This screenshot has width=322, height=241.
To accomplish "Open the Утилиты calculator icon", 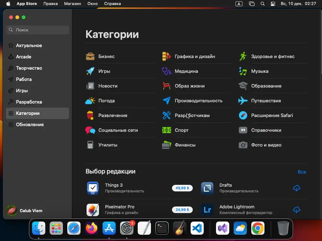I will coord(90,145).
